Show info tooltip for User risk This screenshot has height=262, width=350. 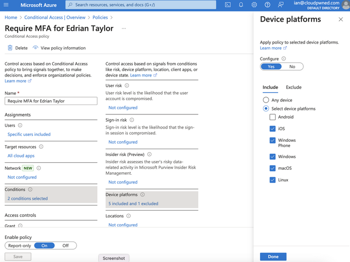[x=127, y=85]
